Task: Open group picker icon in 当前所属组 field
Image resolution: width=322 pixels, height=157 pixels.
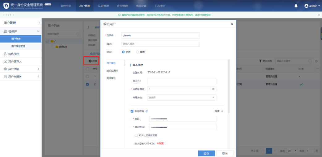Action: 213,89
